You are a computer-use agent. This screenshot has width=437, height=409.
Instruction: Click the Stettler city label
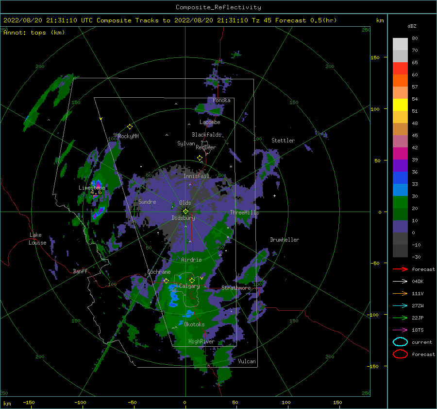[283, 141]
